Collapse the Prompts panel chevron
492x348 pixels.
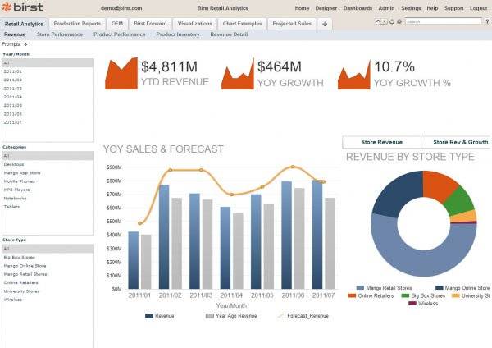26,44
